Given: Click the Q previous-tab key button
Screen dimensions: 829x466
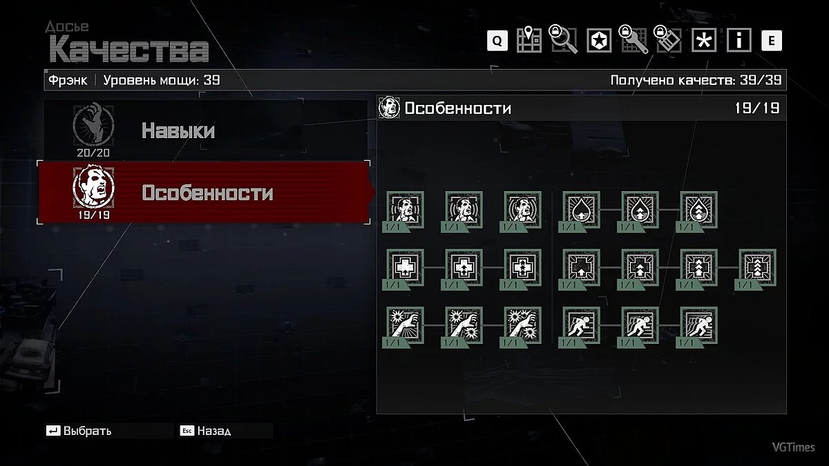Looking at the screenshot, I should (x=497, y=41).
